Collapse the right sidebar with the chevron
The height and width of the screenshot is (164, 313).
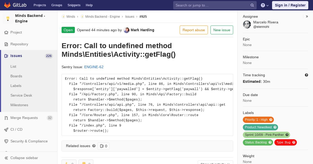tap(307, 16)
